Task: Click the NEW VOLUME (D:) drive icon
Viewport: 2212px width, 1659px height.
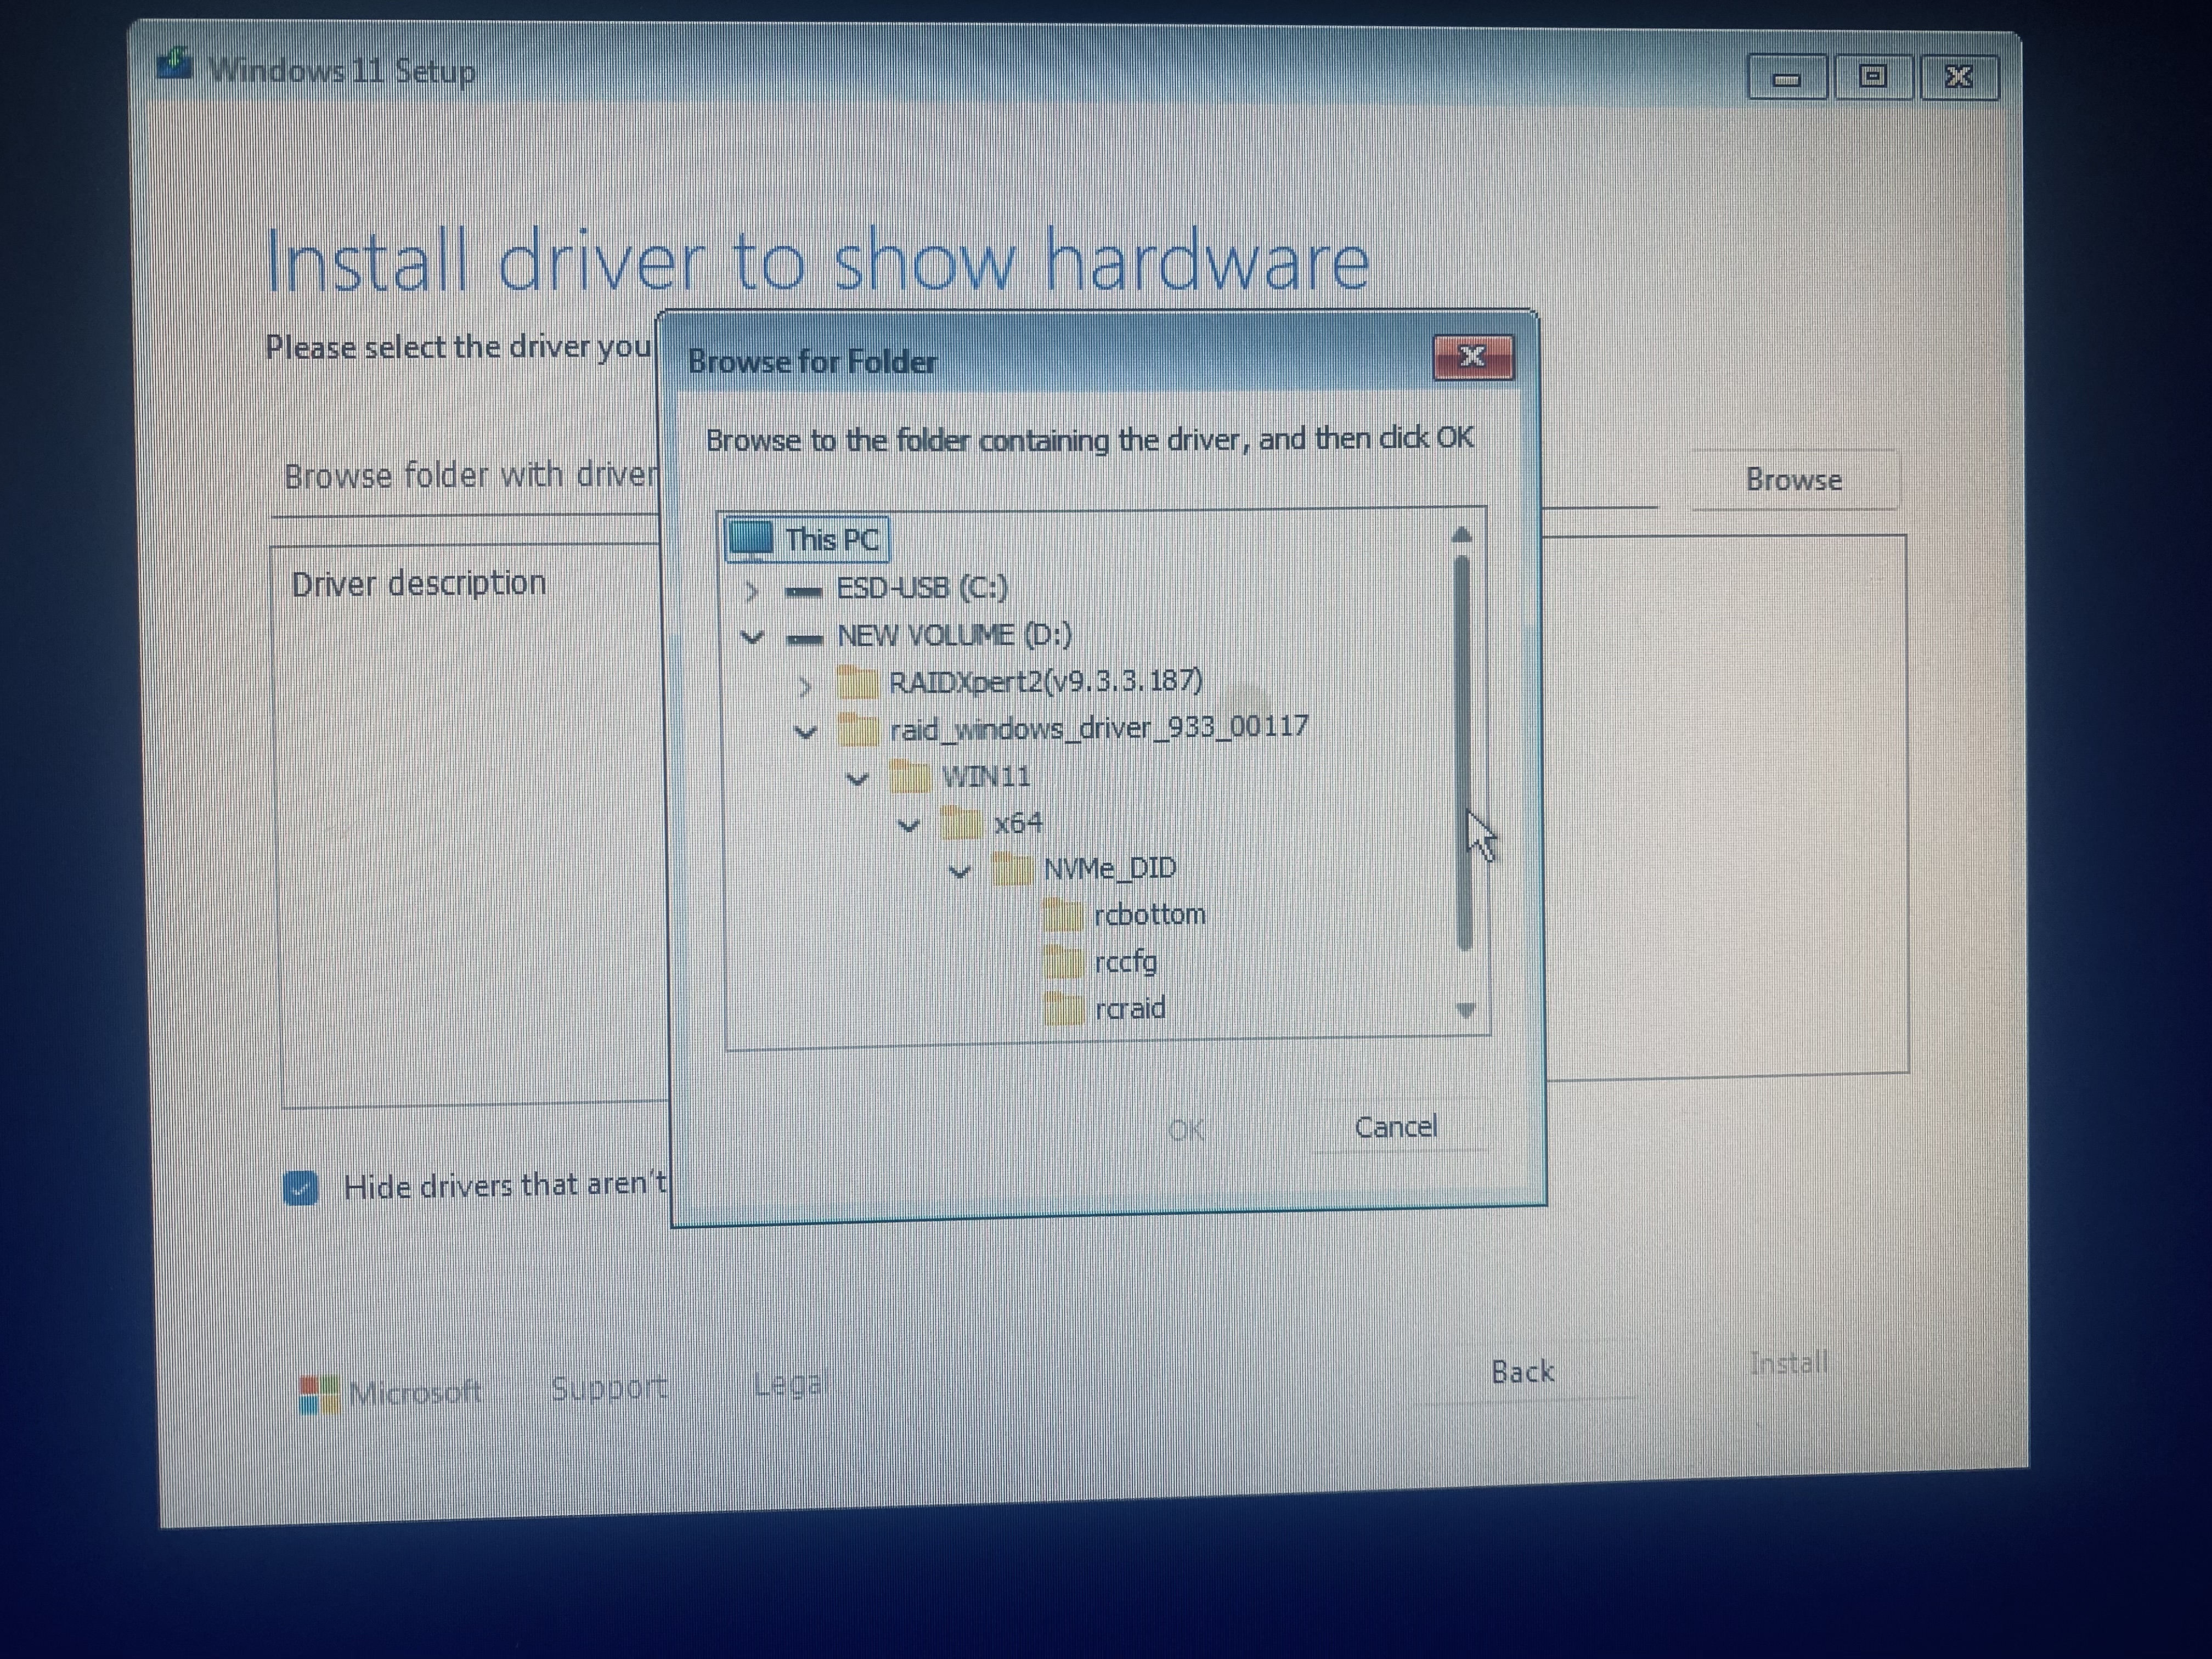Action: coord(804,639)
